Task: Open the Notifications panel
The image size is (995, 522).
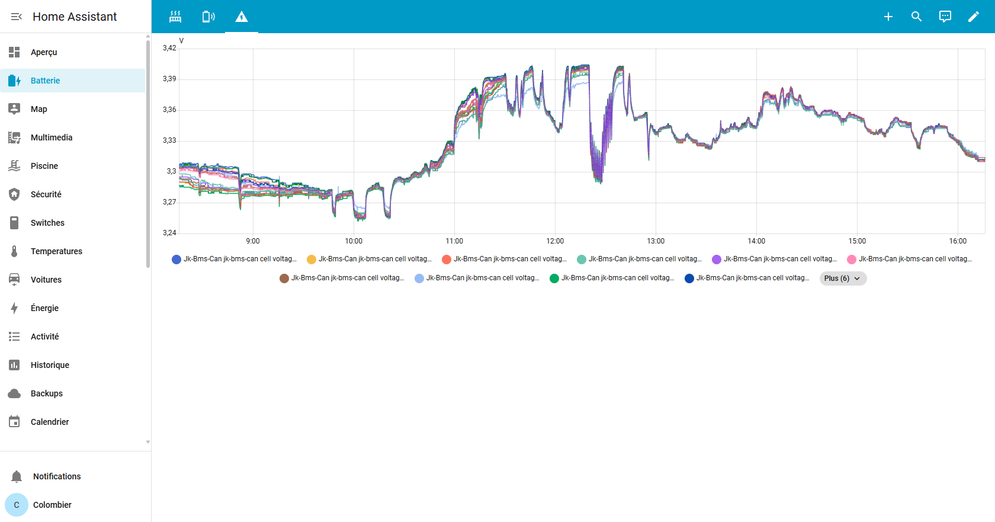Action: 56,476
